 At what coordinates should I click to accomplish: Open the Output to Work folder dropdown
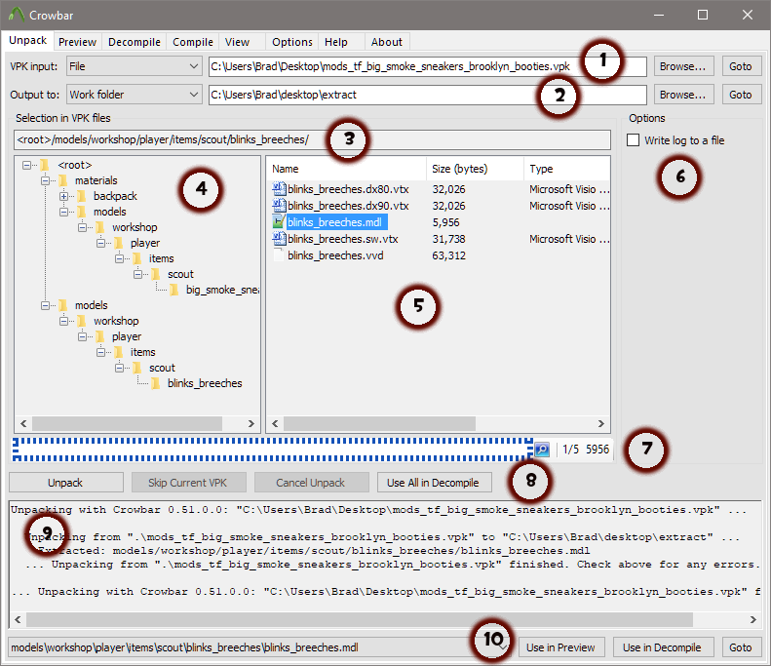click(135, 95)
